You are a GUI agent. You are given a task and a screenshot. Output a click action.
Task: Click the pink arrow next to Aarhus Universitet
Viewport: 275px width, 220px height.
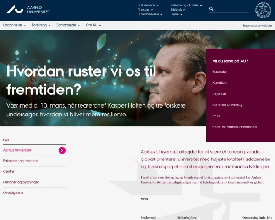[x=62, y=150]
